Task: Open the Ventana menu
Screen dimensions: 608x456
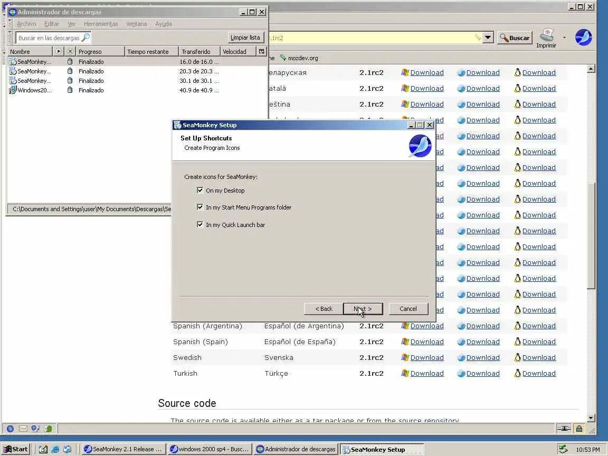Action: point(137,24)
